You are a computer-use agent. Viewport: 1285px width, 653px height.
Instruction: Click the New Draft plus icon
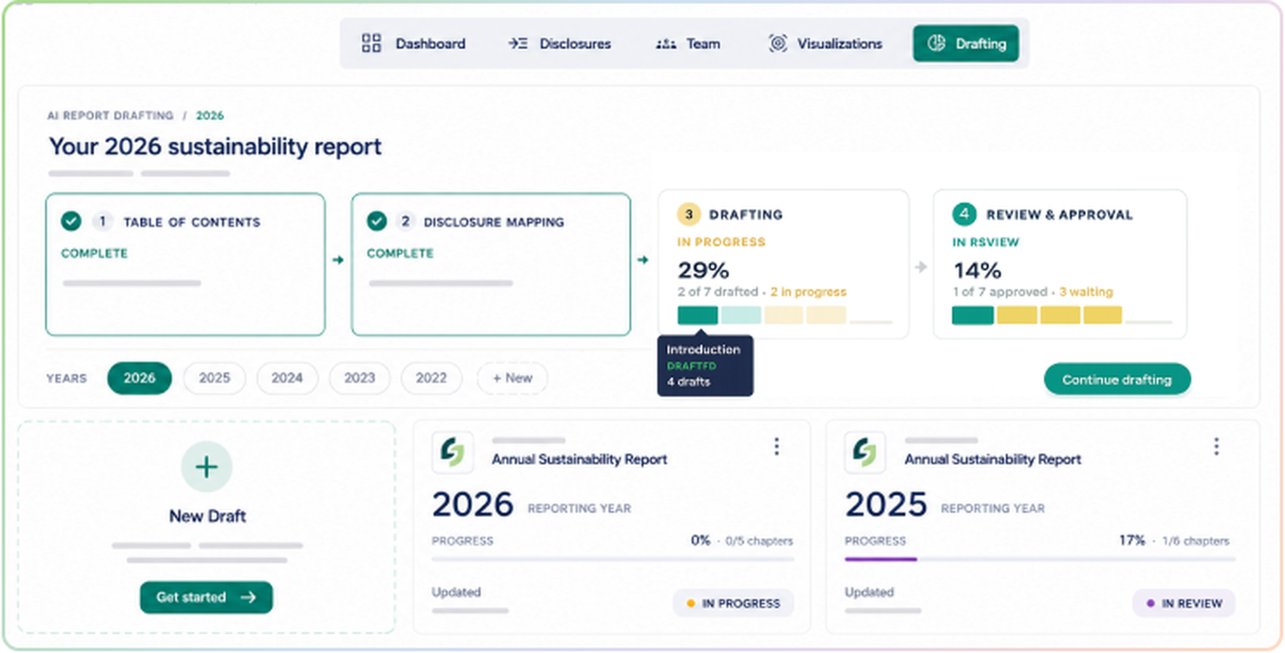click(206, 468)
